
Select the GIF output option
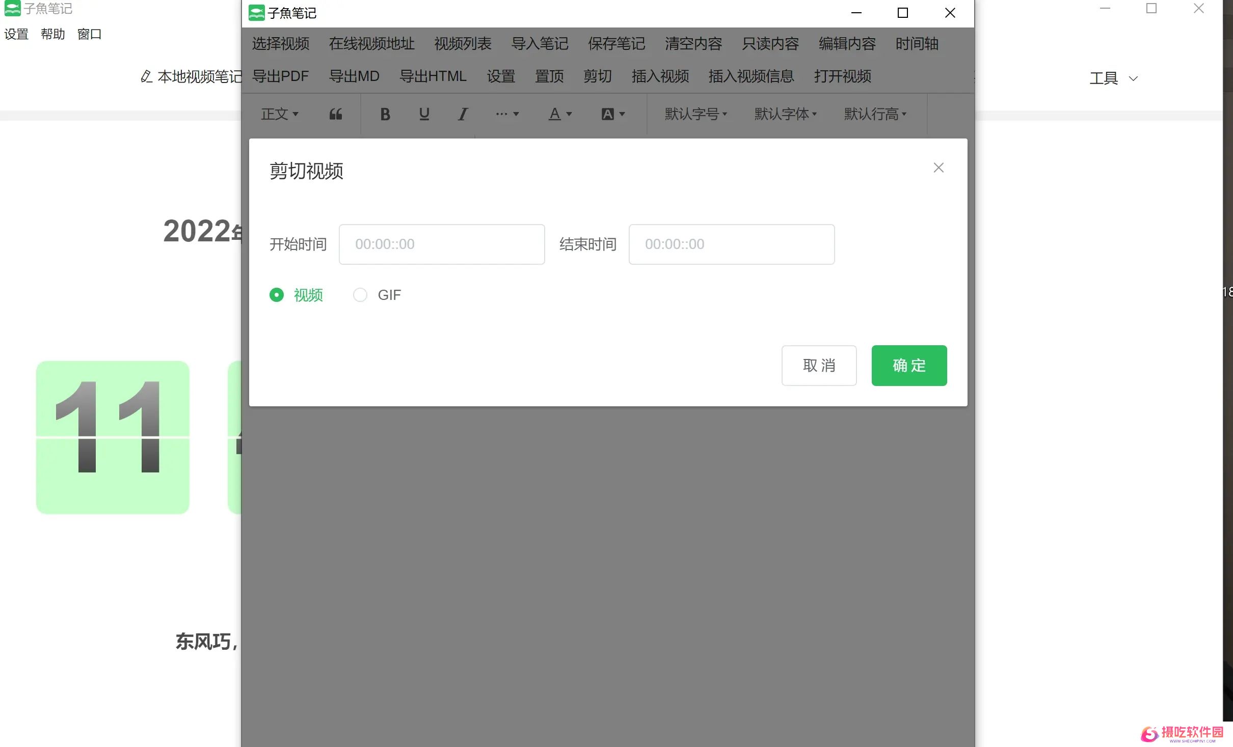[x=360, y=295]
